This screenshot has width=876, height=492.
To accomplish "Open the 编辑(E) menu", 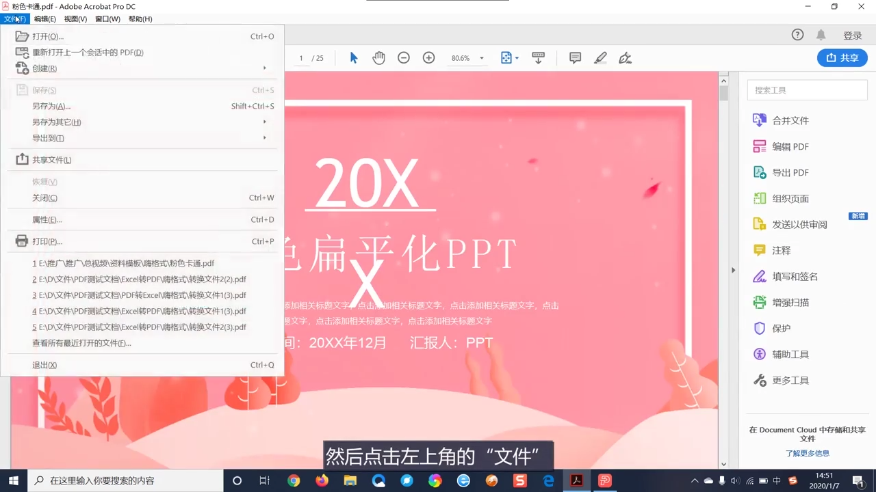I will click(45, 18).
